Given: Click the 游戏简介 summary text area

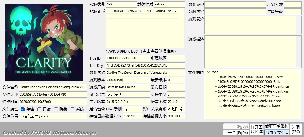Looking at the screenshot, I should point(253,25).
